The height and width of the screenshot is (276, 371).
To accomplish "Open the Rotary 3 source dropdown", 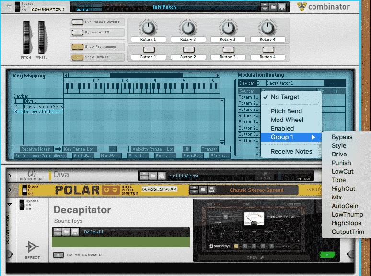I will pos(248,110).
